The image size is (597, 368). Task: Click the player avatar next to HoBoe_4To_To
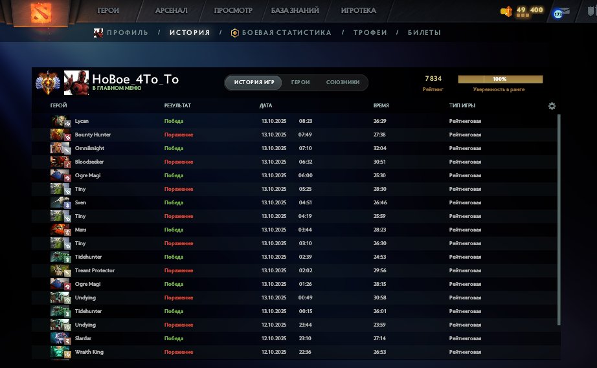[x=76, y=82]
